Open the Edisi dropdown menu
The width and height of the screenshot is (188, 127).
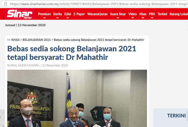coord(68,18)
